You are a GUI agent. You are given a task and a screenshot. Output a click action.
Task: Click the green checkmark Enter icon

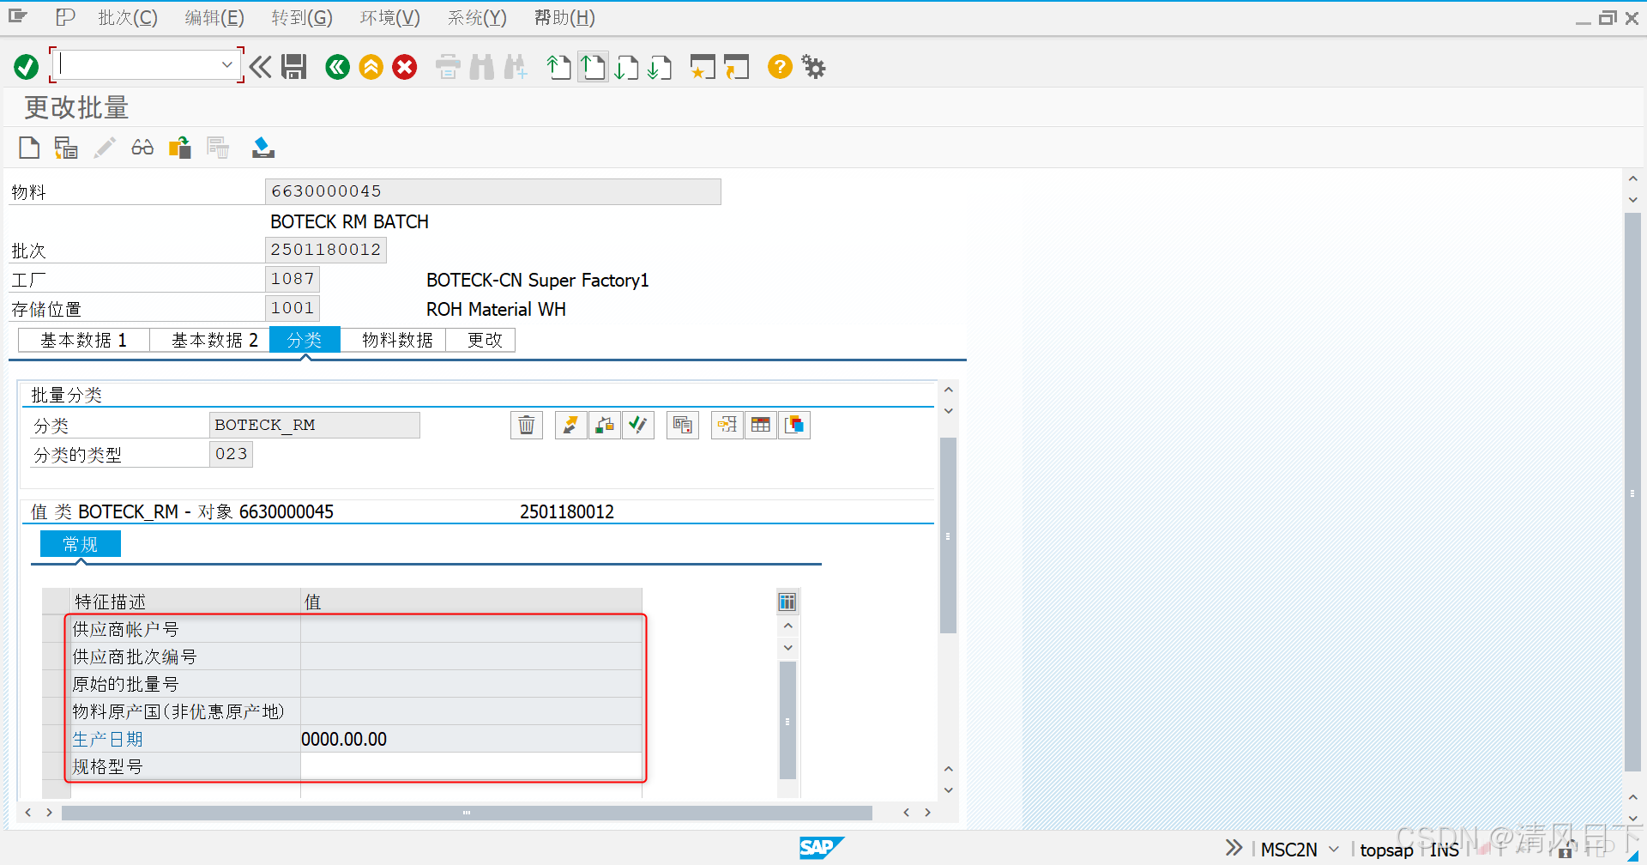pos(27,66)
